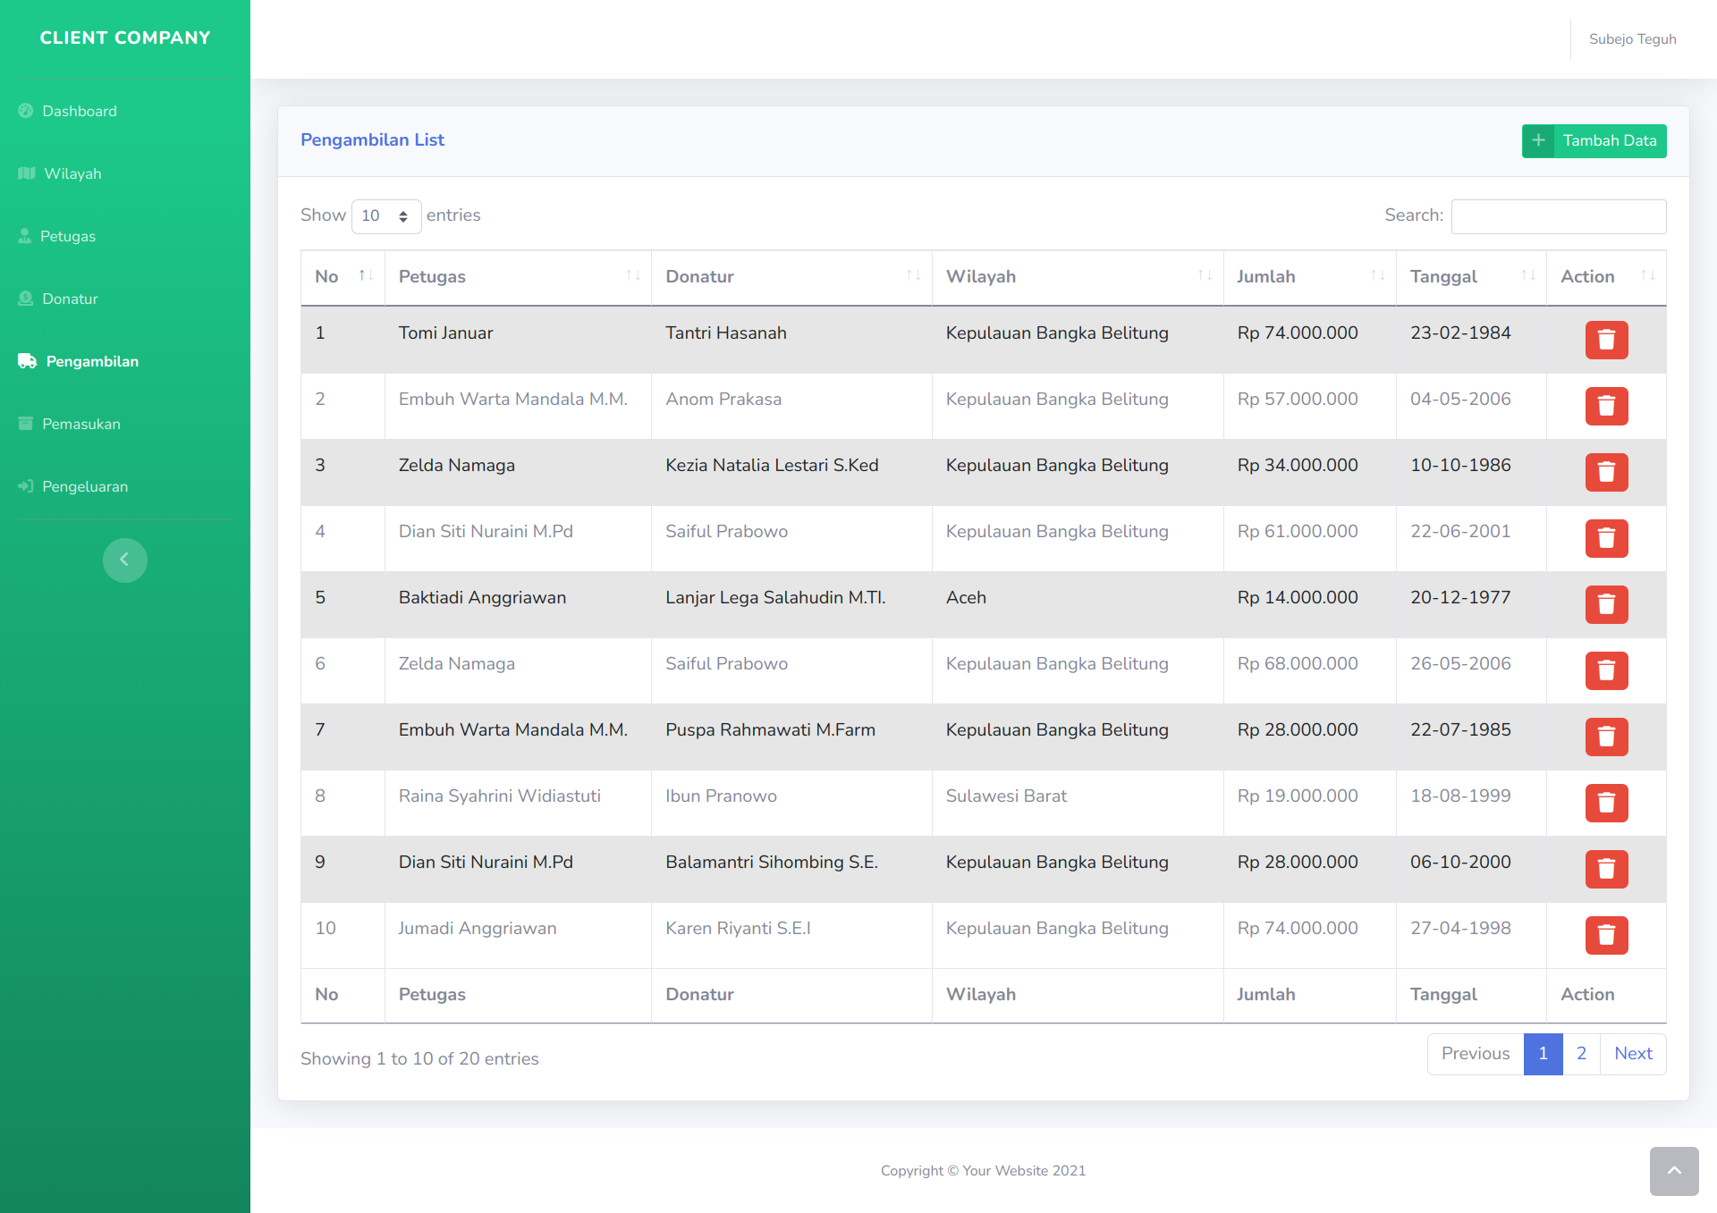Screen dimensions: 1717x1213
Task: Click the Wilayah map icon in sidebar
Action: point(27,173)
